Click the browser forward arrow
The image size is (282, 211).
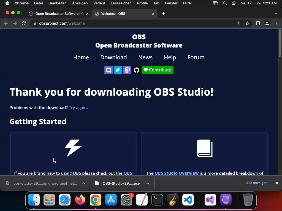click(15, 23)
